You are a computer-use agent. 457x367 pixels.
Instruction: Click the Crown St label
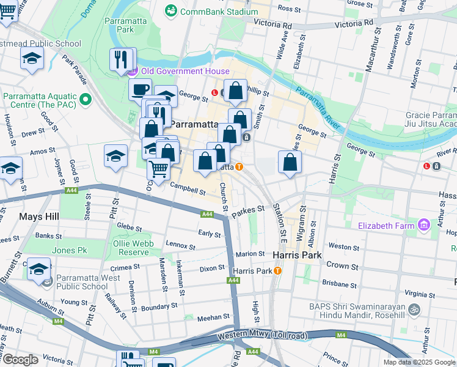[342, 265]
